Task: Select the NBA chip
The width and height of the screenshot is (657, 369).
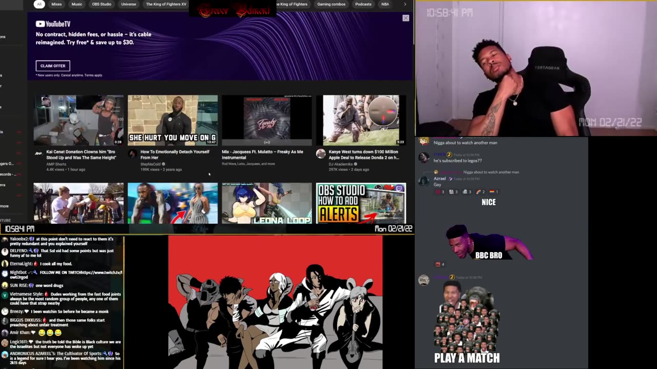Action: pyautogui.click(x=385, y=4)
